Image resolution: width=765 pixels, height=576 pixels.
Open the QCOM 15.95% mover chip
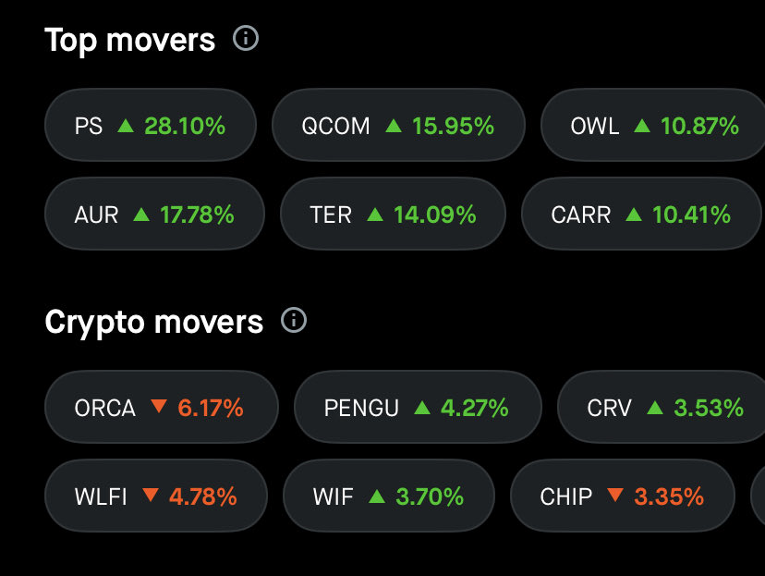(x=398, y=125)
